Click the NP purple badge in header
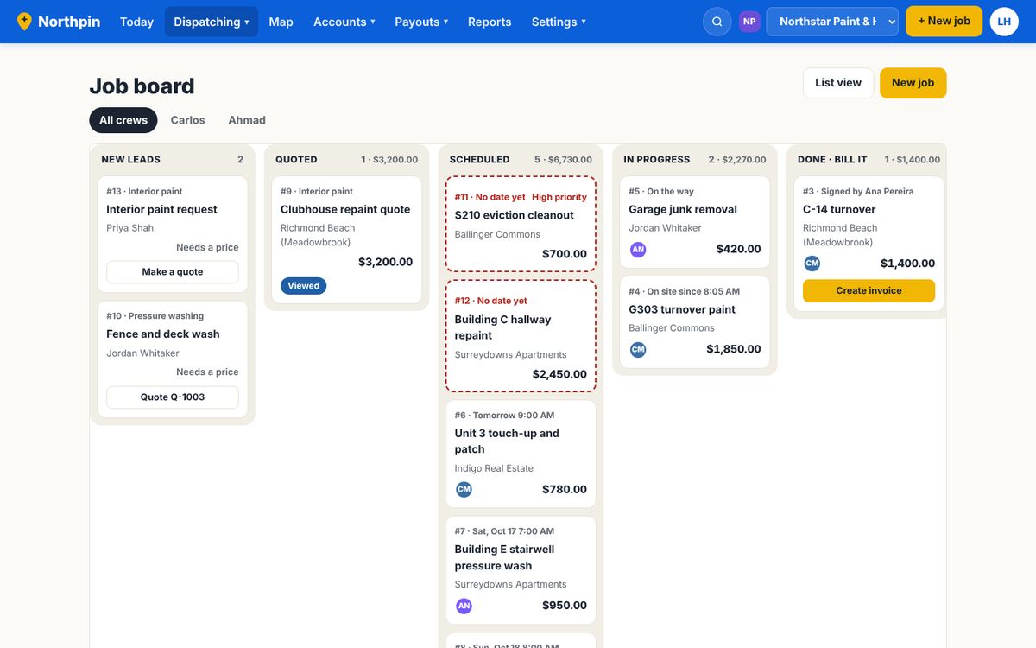The height and width of the screenshot is (648, 1036). coord(749,22)
